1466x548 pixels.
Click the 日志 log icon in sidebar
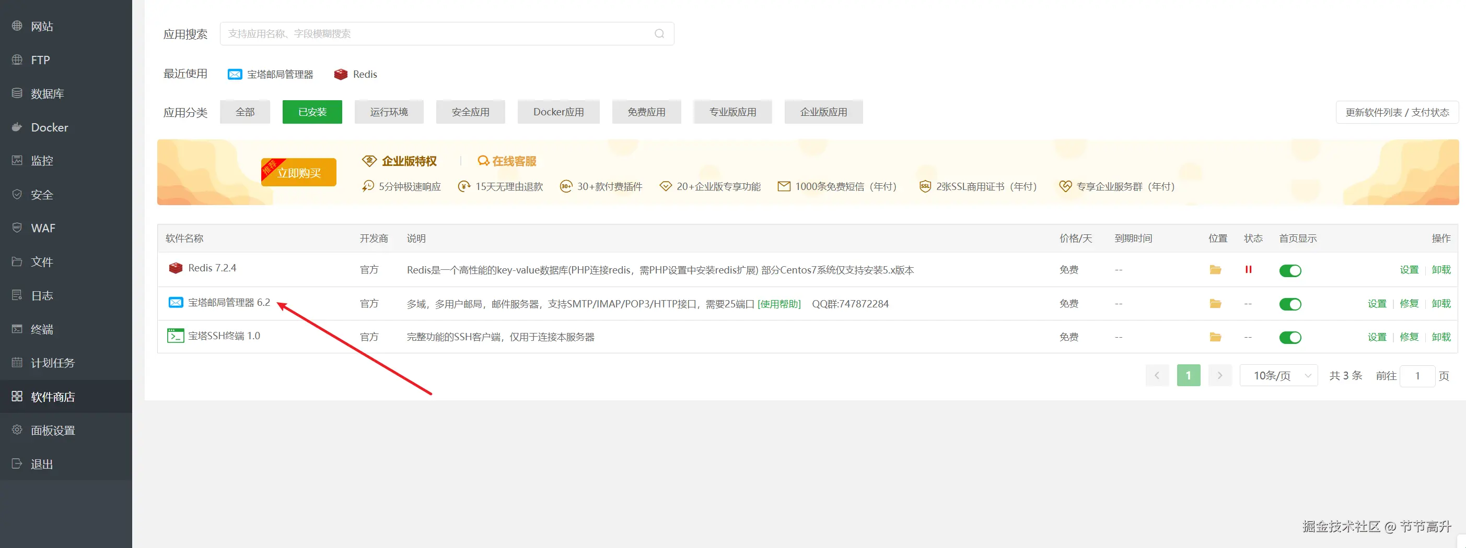[x=17, y=295]
